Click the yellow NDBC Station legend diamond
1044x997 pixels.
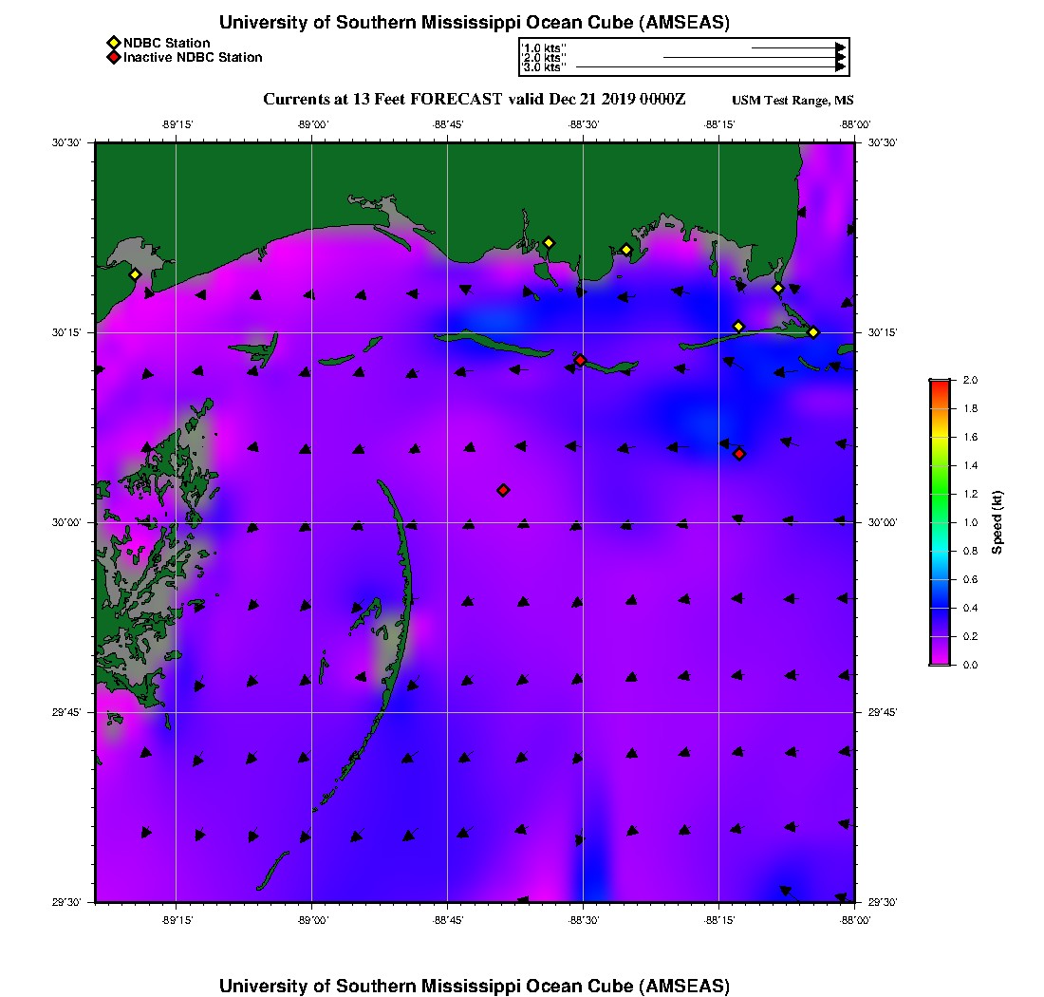click(113, 43)
